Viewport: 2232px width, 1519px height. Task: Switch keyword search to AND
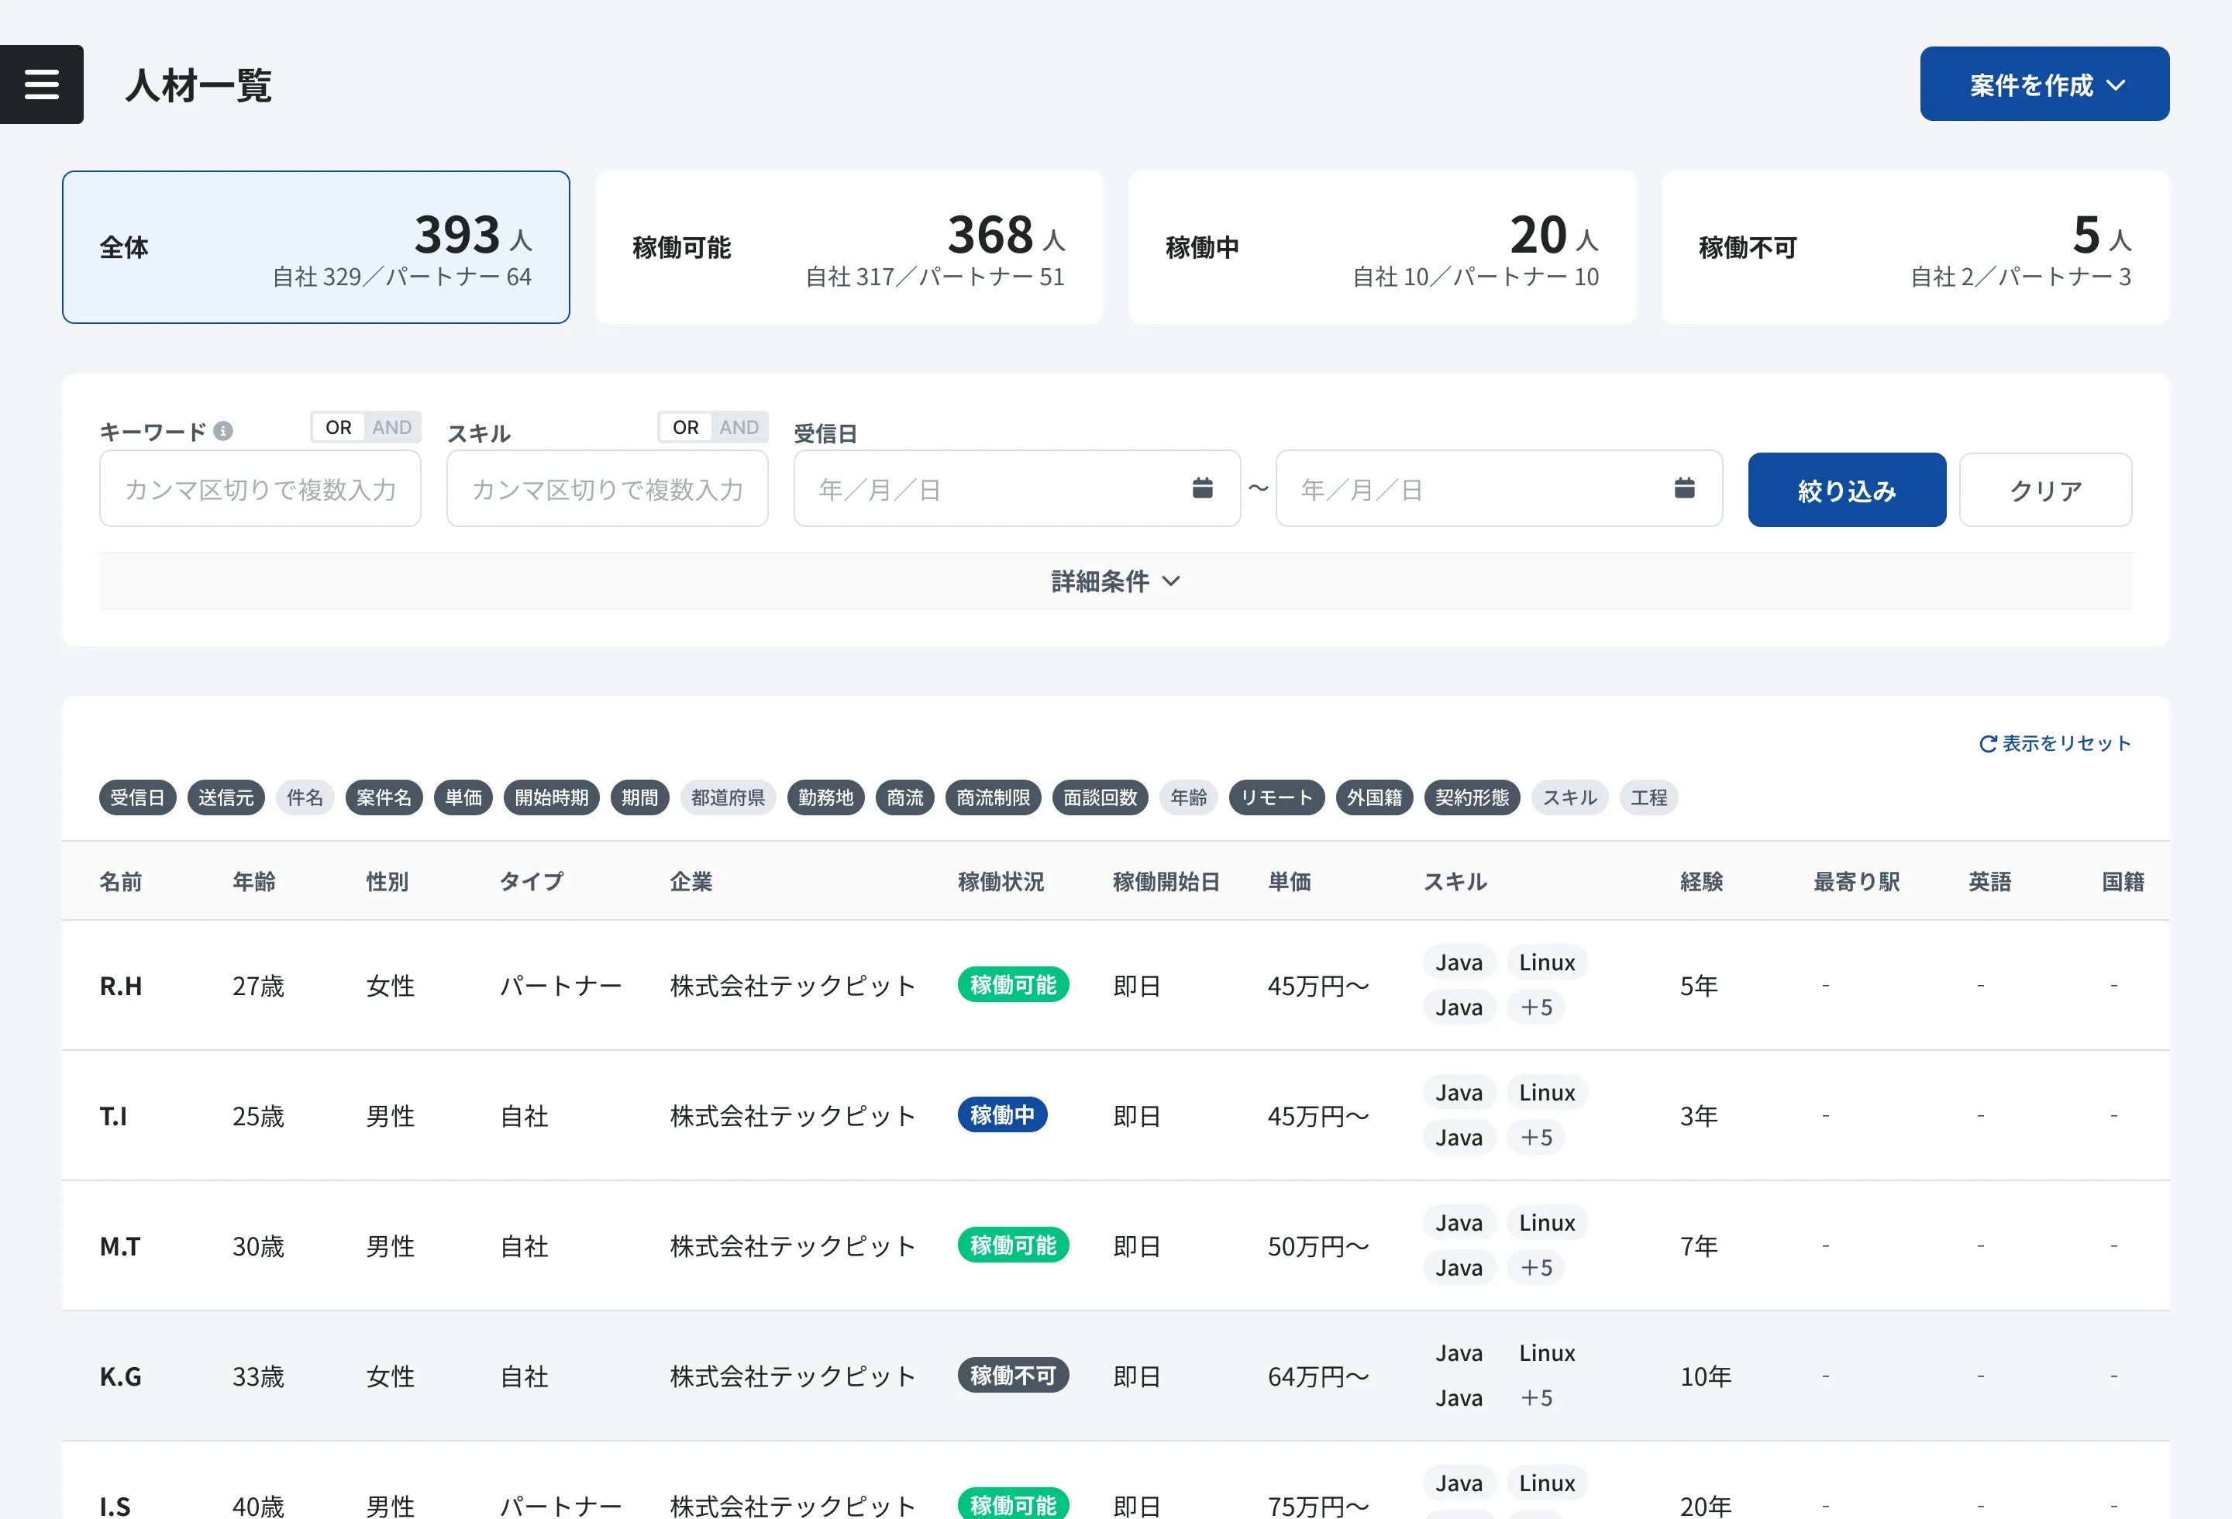click(392, 427)
